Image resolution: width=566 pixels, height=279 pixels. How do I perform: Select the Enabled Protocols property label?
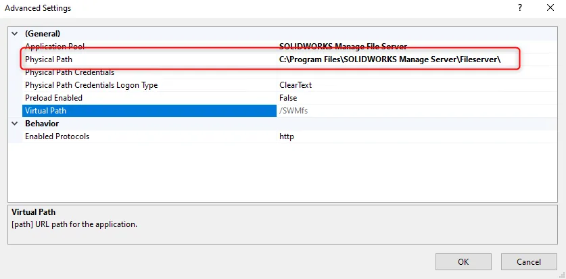[x=57, y=136]
